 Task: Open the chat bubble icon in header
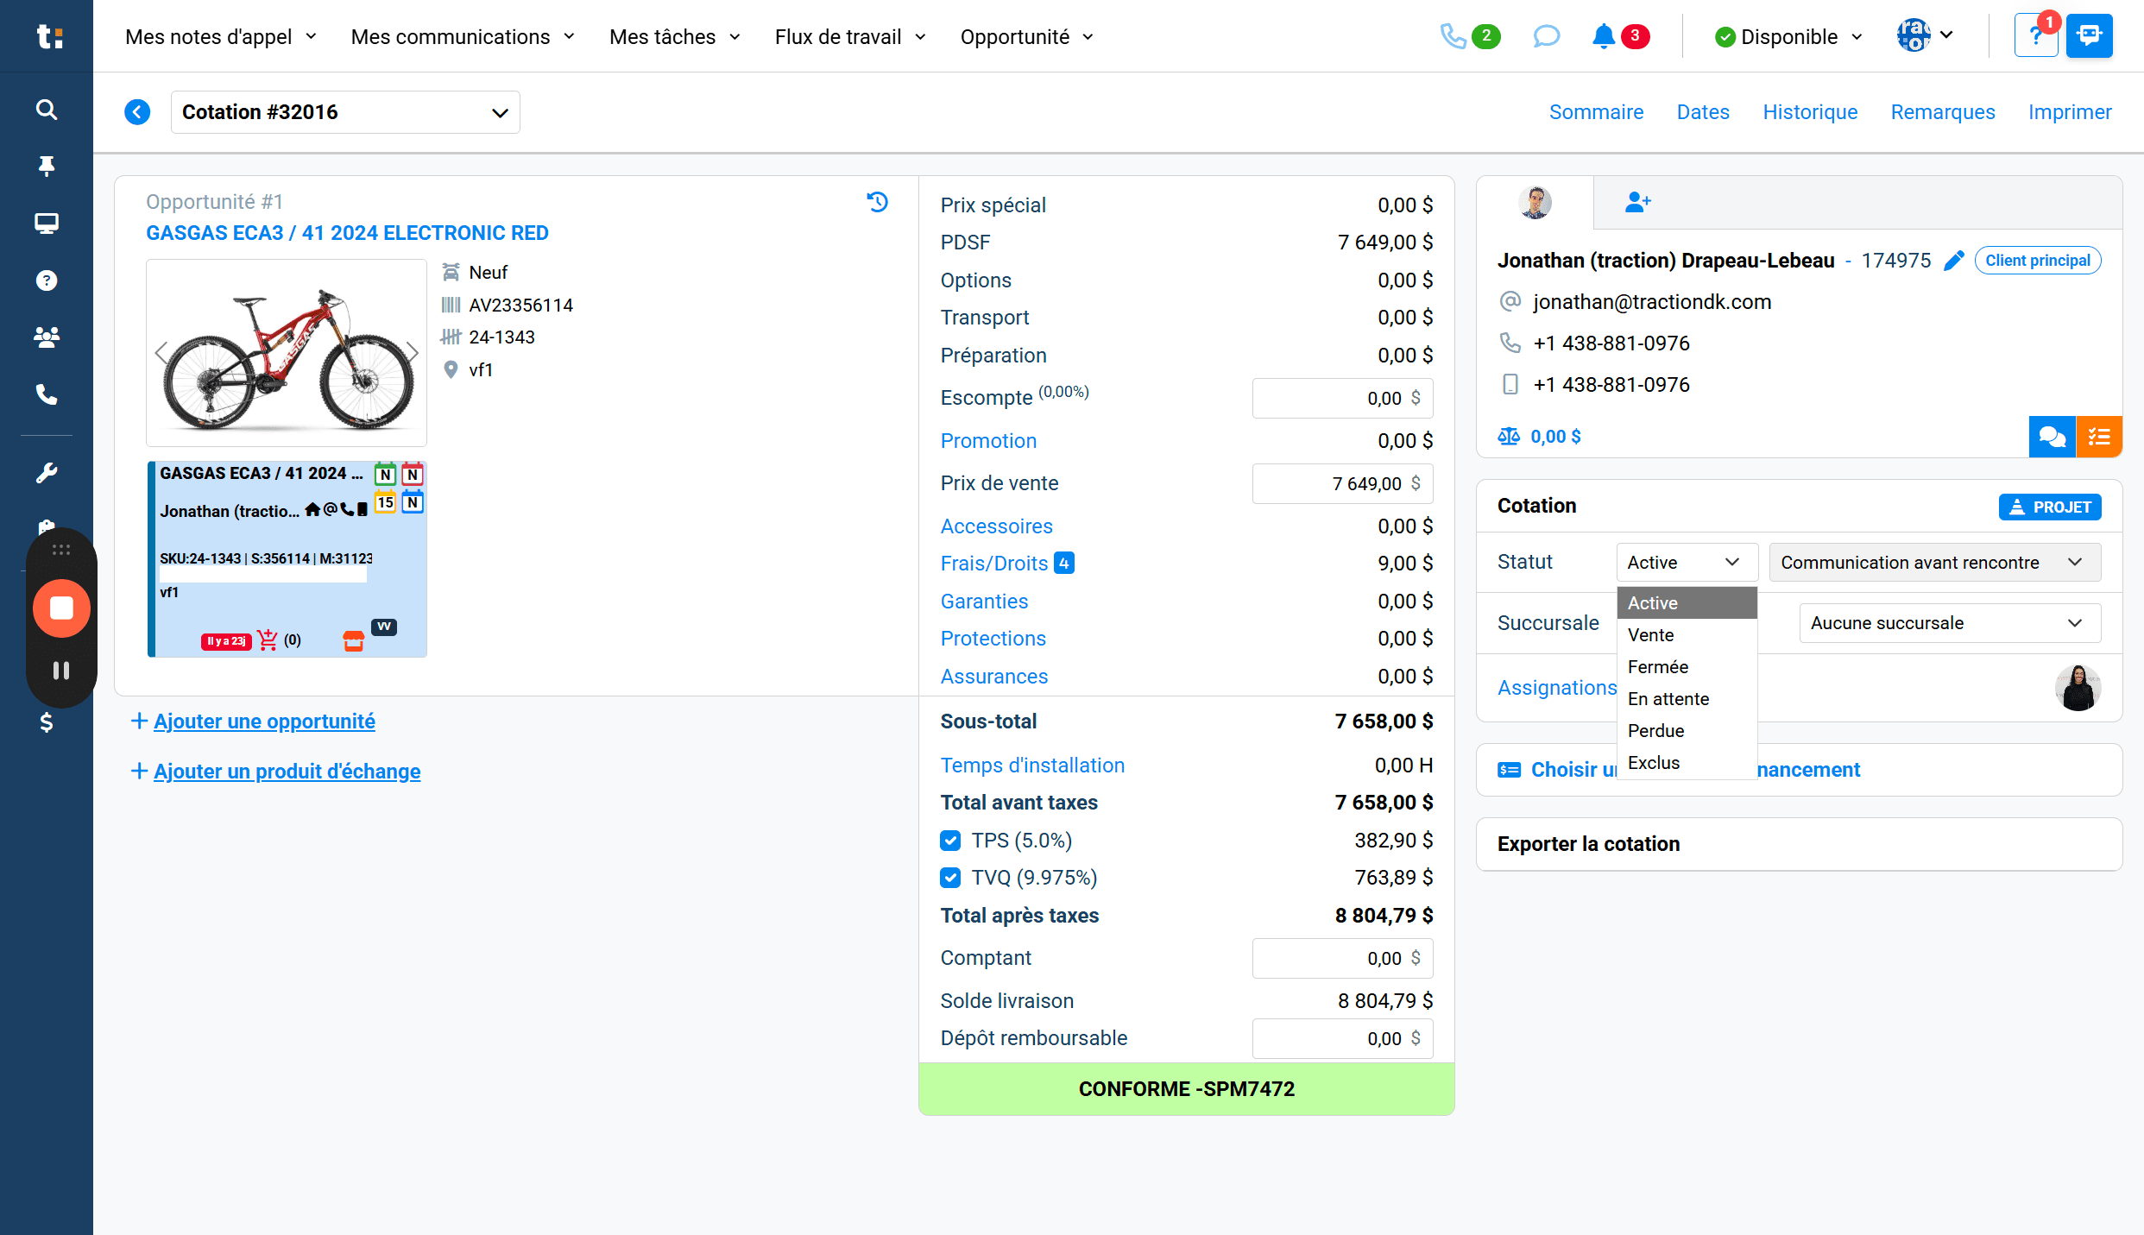1546,36
